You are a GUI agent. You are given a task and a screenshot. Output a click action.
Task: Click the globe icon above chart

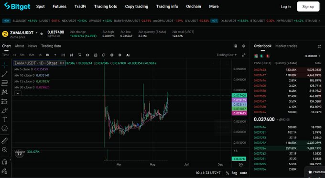(244, 46)
